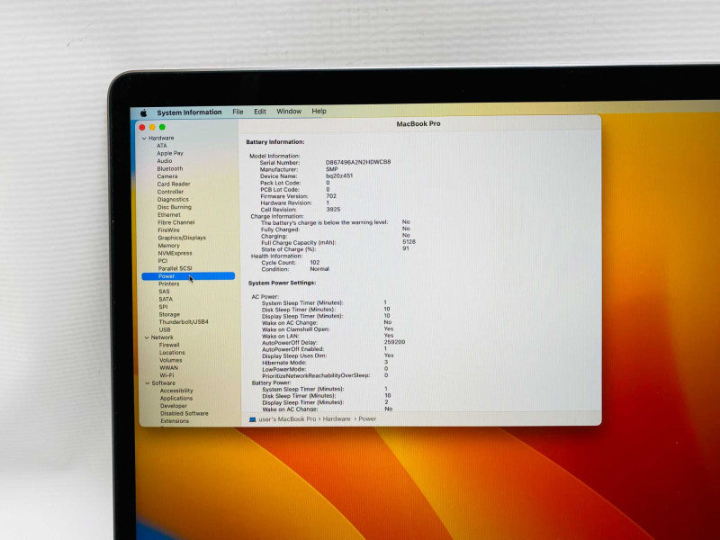Screen dimensions: 720x540
Task: Select Apple Pay in the sidebar
Action: click(x=170, y=153)
